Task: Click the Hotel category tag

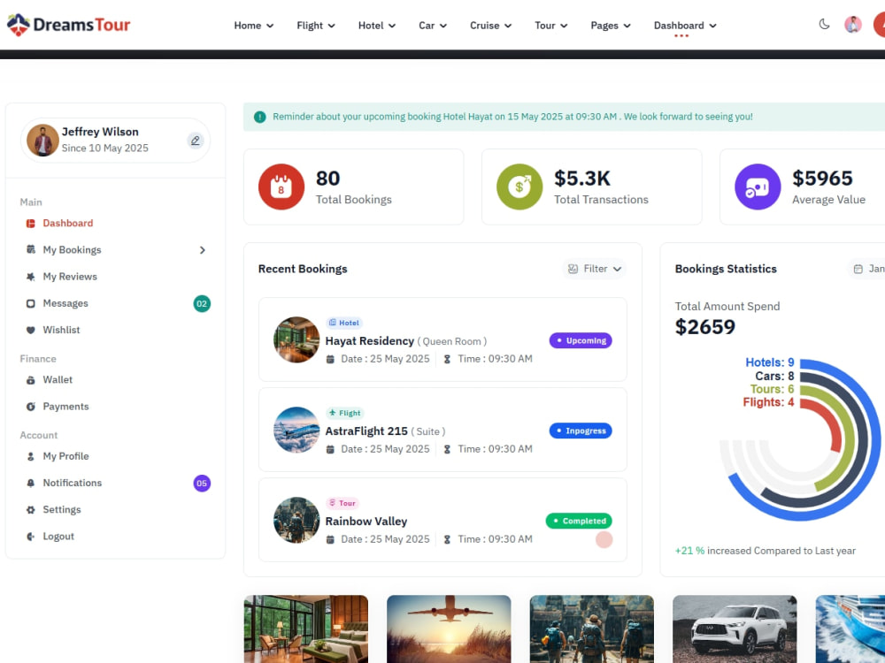Action: pos(344,323)
